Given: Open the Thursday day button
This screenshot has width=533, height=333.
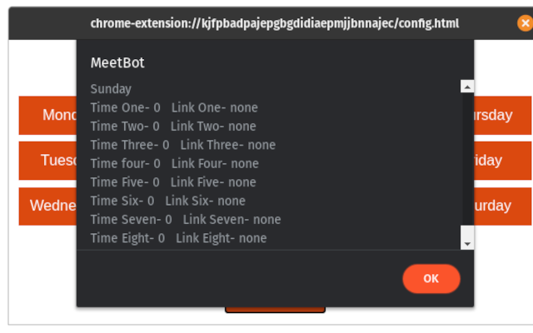Looking at the screenshot, I should (x=502, y=115).
